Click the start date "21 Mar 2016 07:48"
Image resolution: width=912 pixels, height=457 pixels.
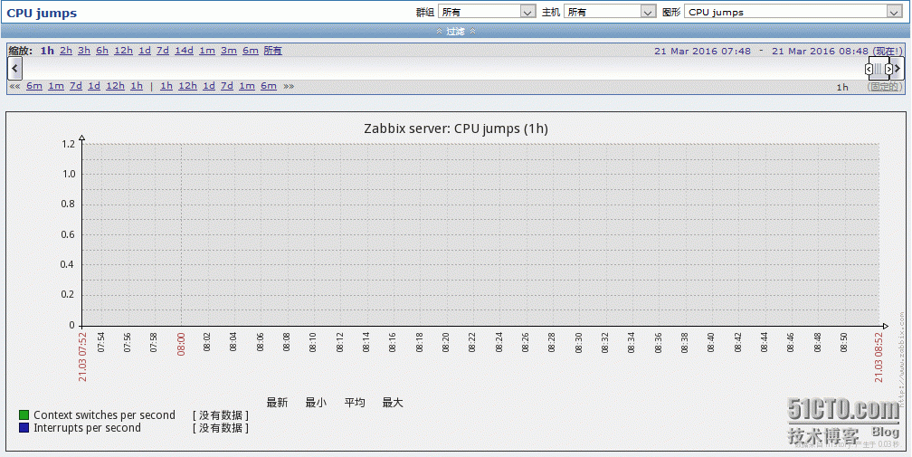703,52
